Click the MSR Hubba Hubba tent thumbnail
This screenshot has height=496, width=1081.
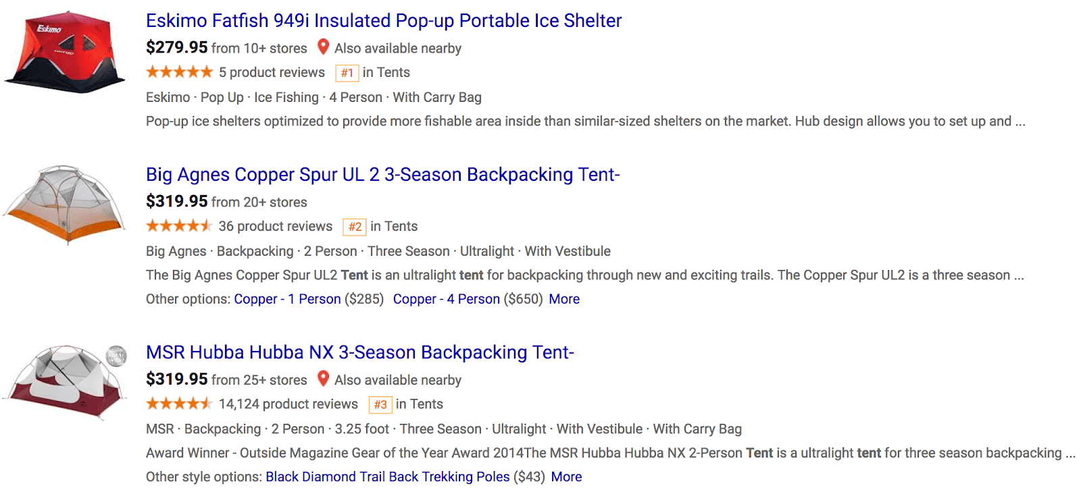click(64, 382)
